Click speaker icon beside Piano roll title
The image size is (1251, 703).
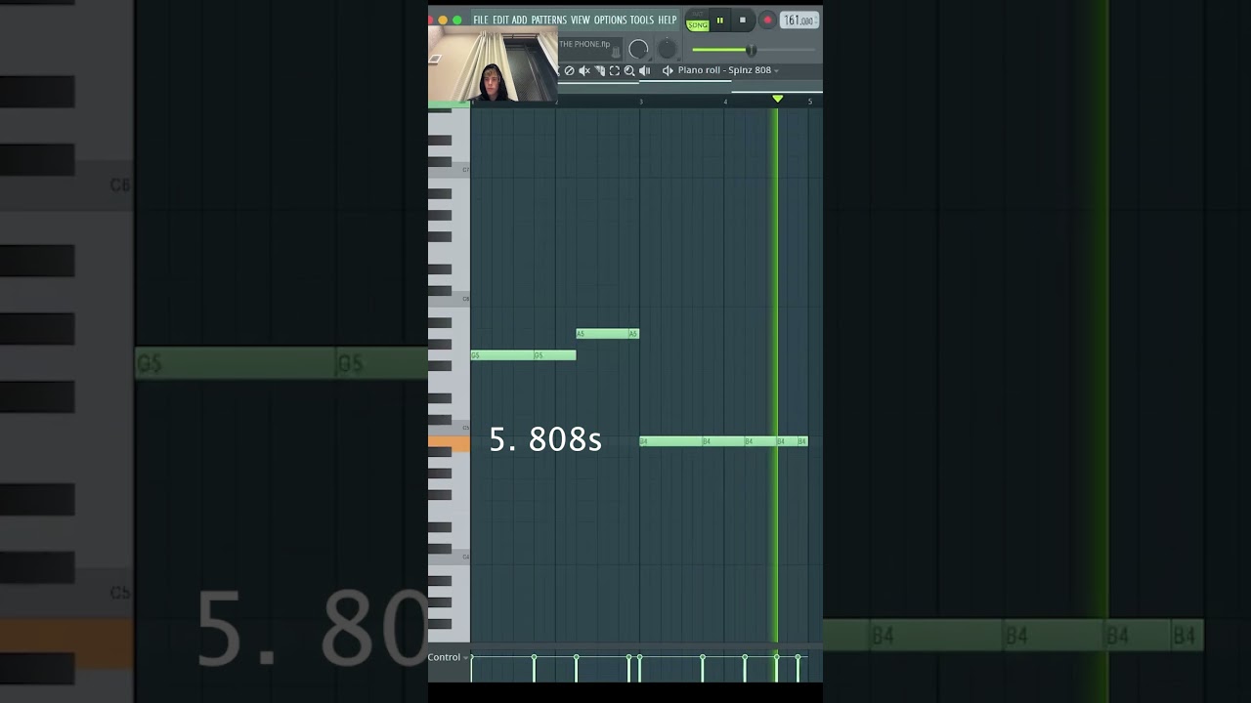point(668,70)
